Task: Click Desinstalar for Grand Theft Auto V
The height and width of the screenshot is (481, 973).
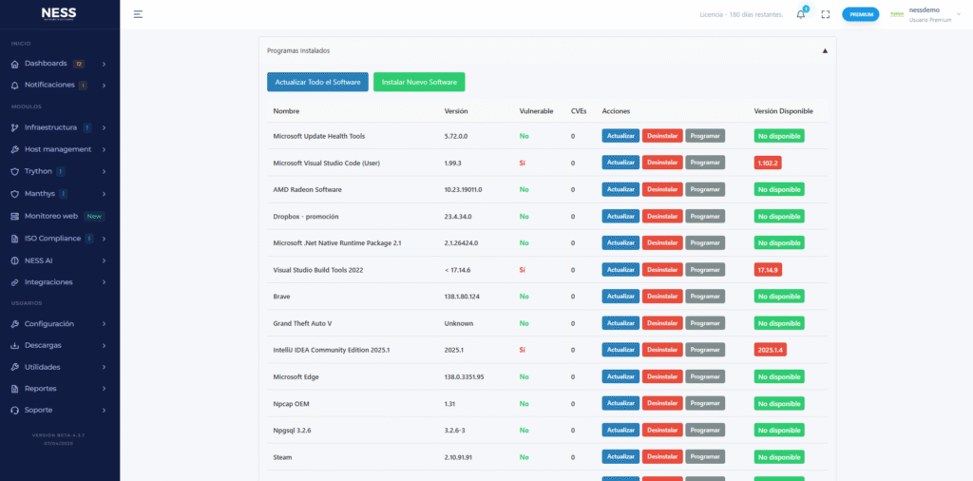Action: pos(662,323)
